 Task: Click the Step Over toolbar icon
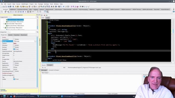[87, 7]
